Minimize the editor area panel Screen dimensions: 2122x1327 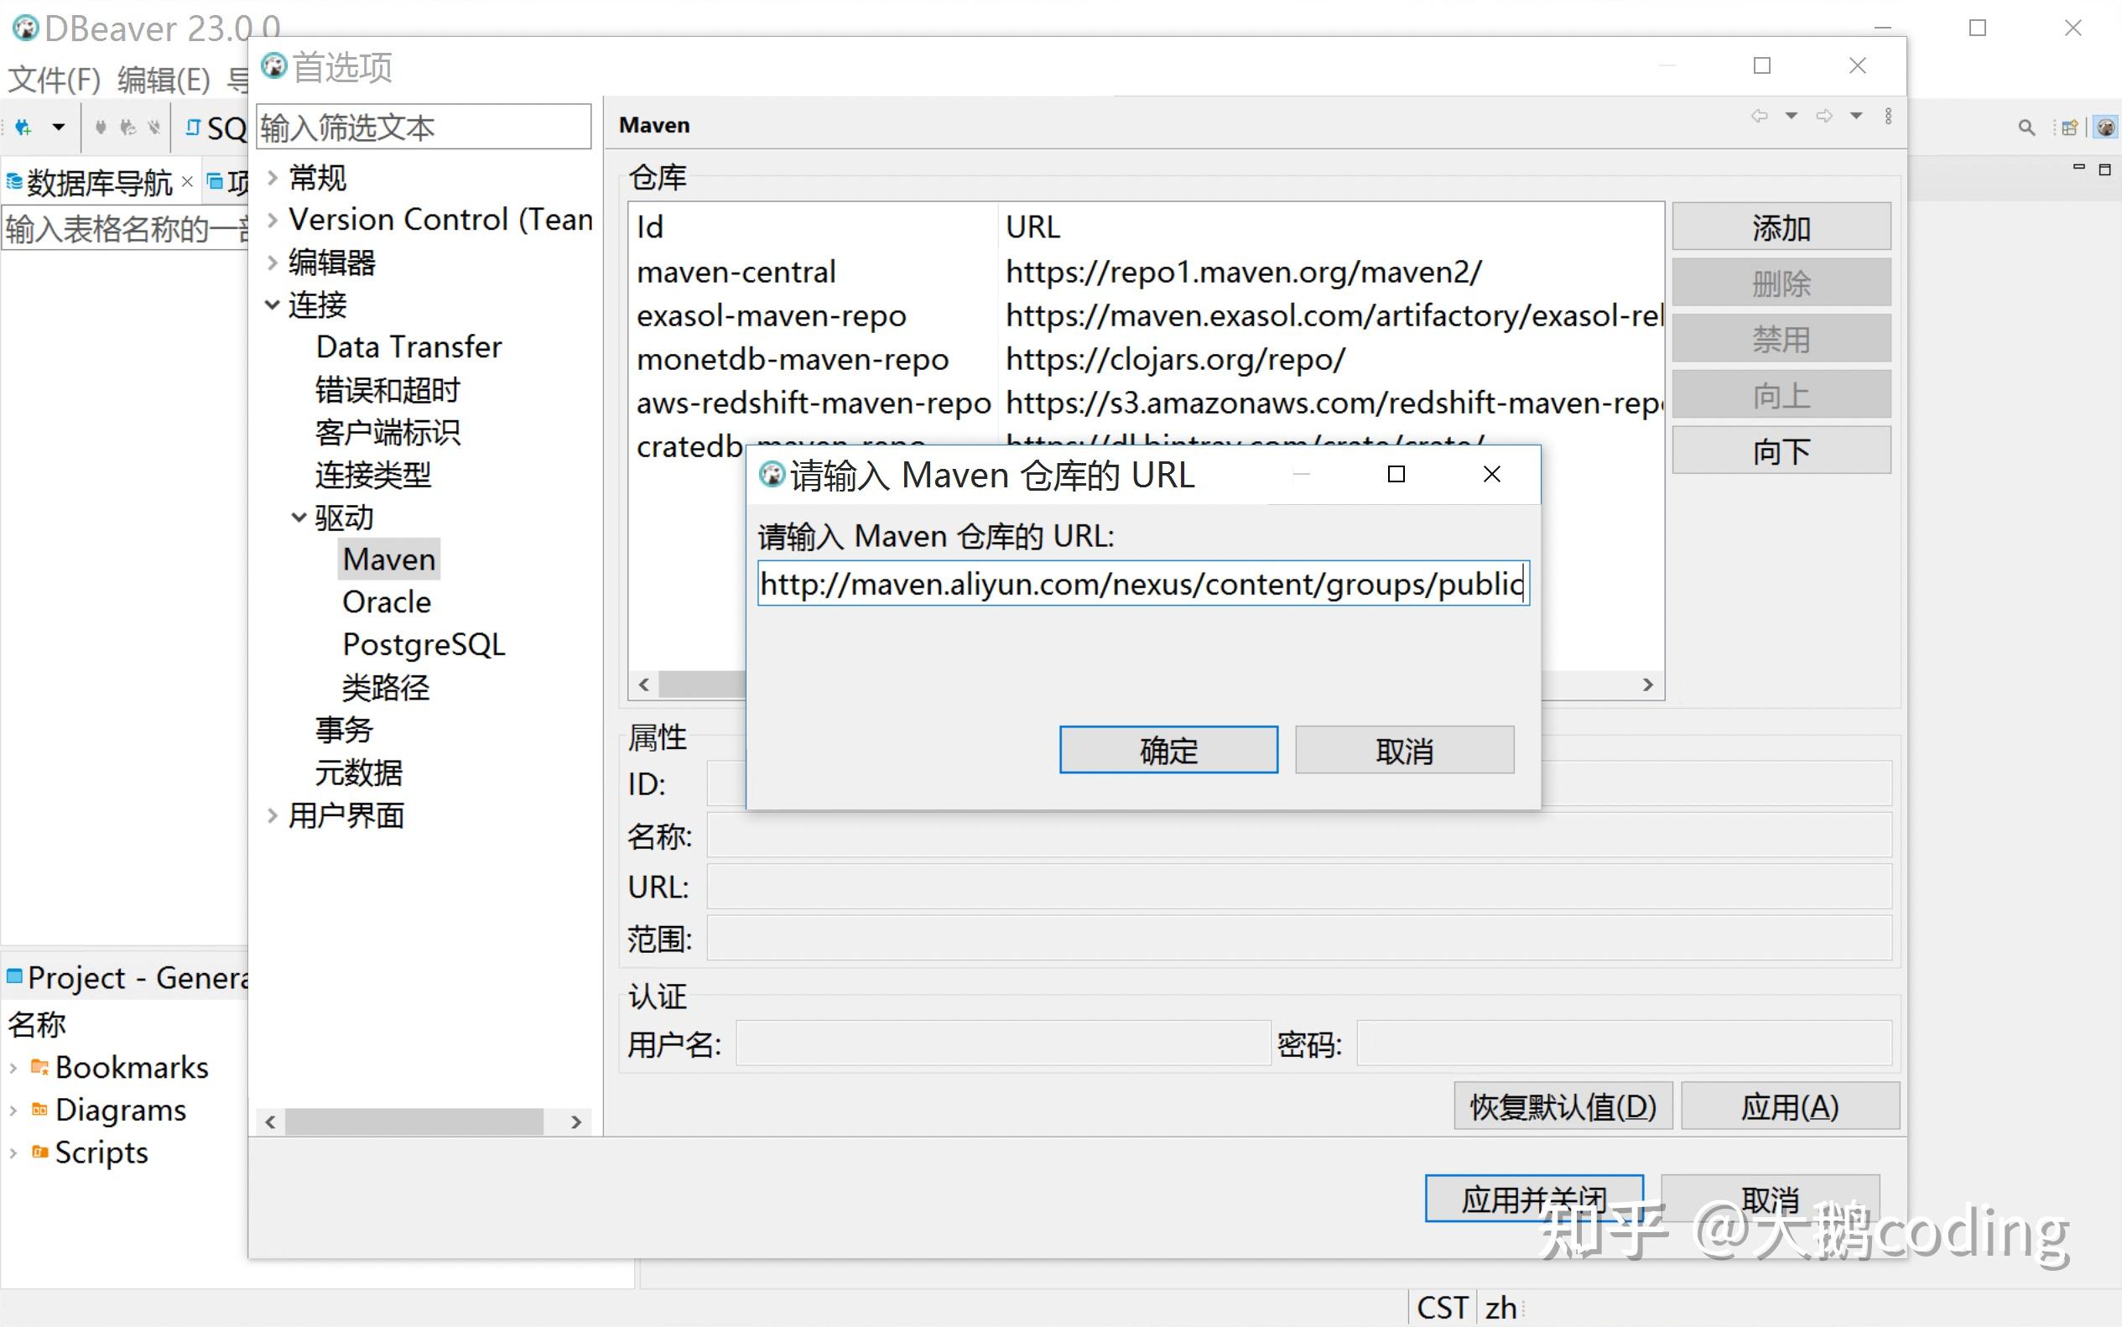point(2078,168)
